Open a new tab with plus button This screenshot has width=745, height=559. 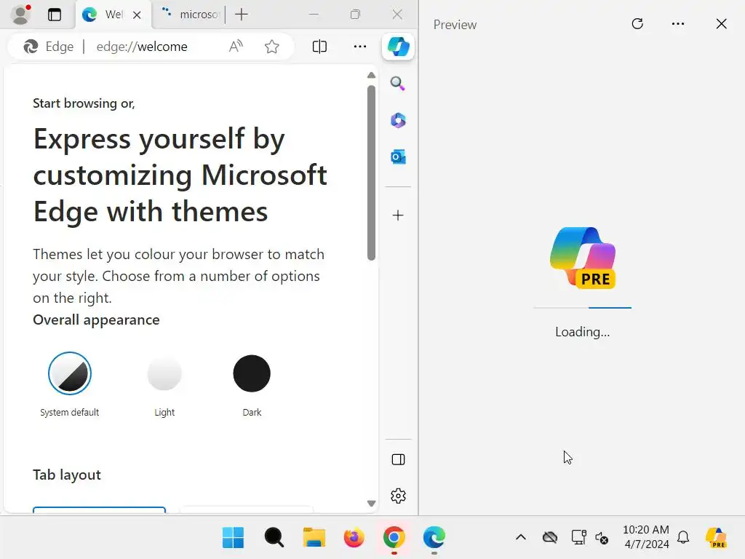pyautogui.click(x=242, y=15)
